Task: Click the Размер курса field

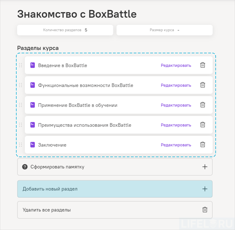Action: pyautogui.click(x=164, y=30)
